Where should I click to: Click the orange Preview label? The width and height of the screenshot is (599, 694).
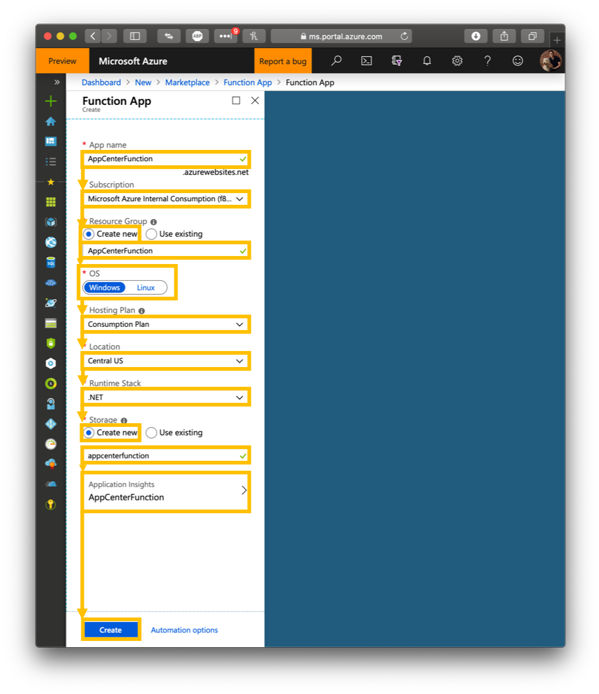[x=62, y=61]
